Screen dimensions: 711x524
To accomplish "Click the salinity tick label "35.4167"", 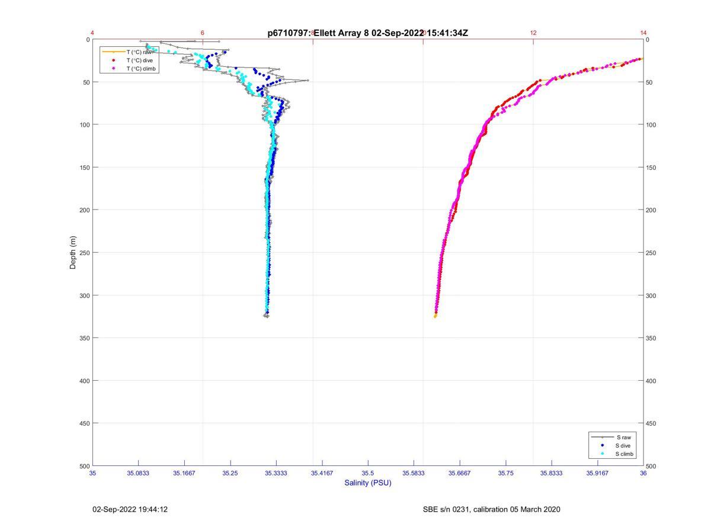I will [x=322, y=474].
